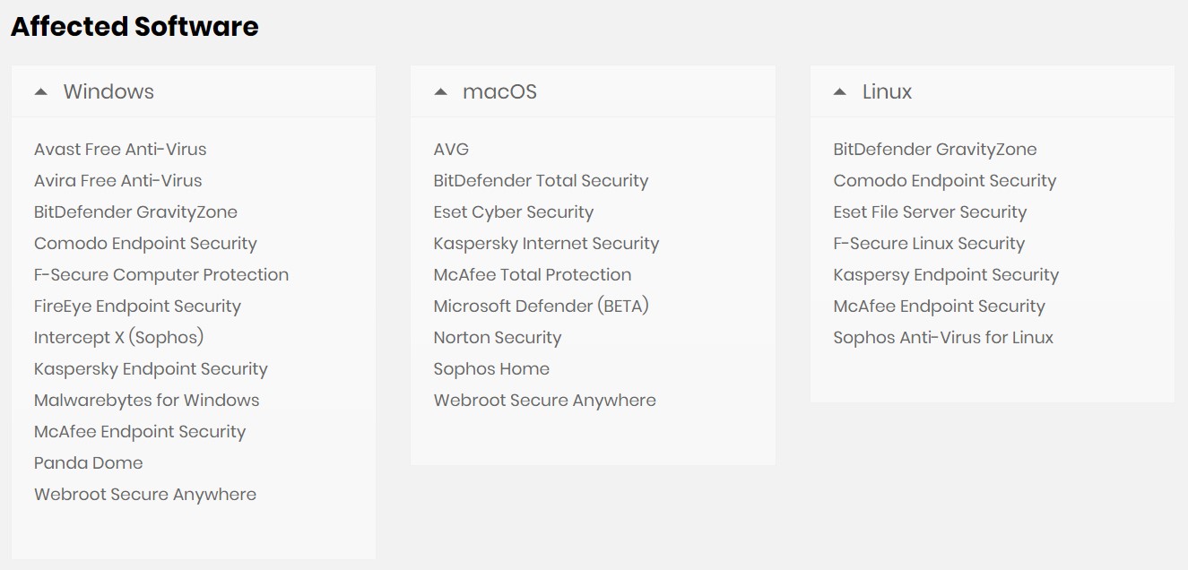Select Malwarebytes for Windows
The width and height of the screenshot is (1188, 570).
[x=147, y=401]
